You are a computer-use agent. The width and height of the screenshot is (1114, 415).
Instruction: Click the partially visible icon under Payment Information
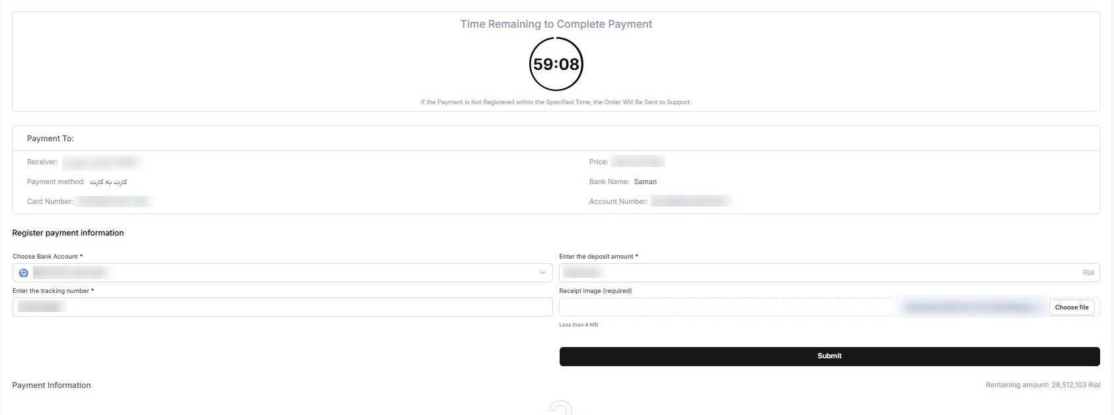pos(560,408)
